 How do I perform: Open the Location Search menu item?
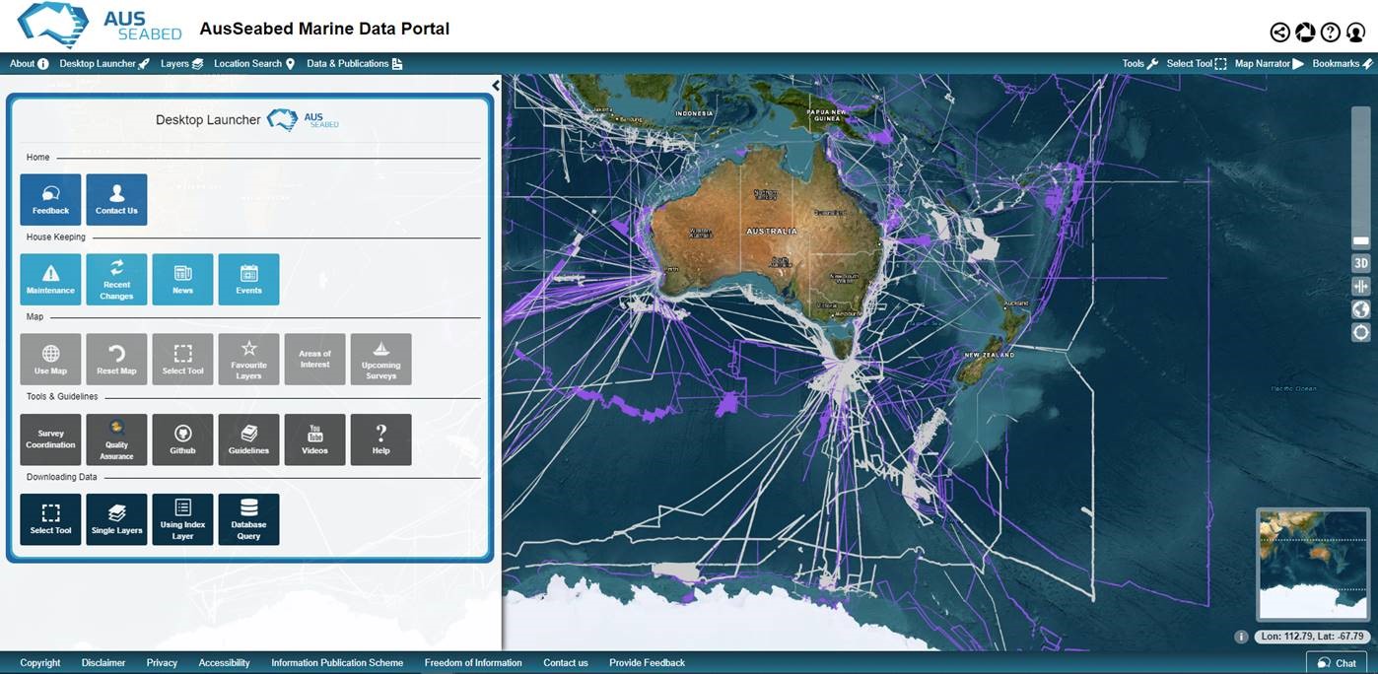pyautogui.click(x=254, y=64)
